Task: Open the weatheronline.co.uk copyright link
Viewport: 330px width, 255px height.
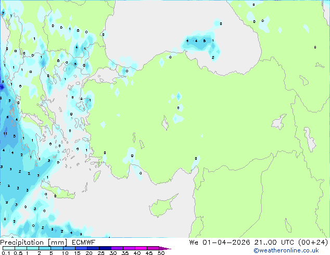Action: click(286, 250)
